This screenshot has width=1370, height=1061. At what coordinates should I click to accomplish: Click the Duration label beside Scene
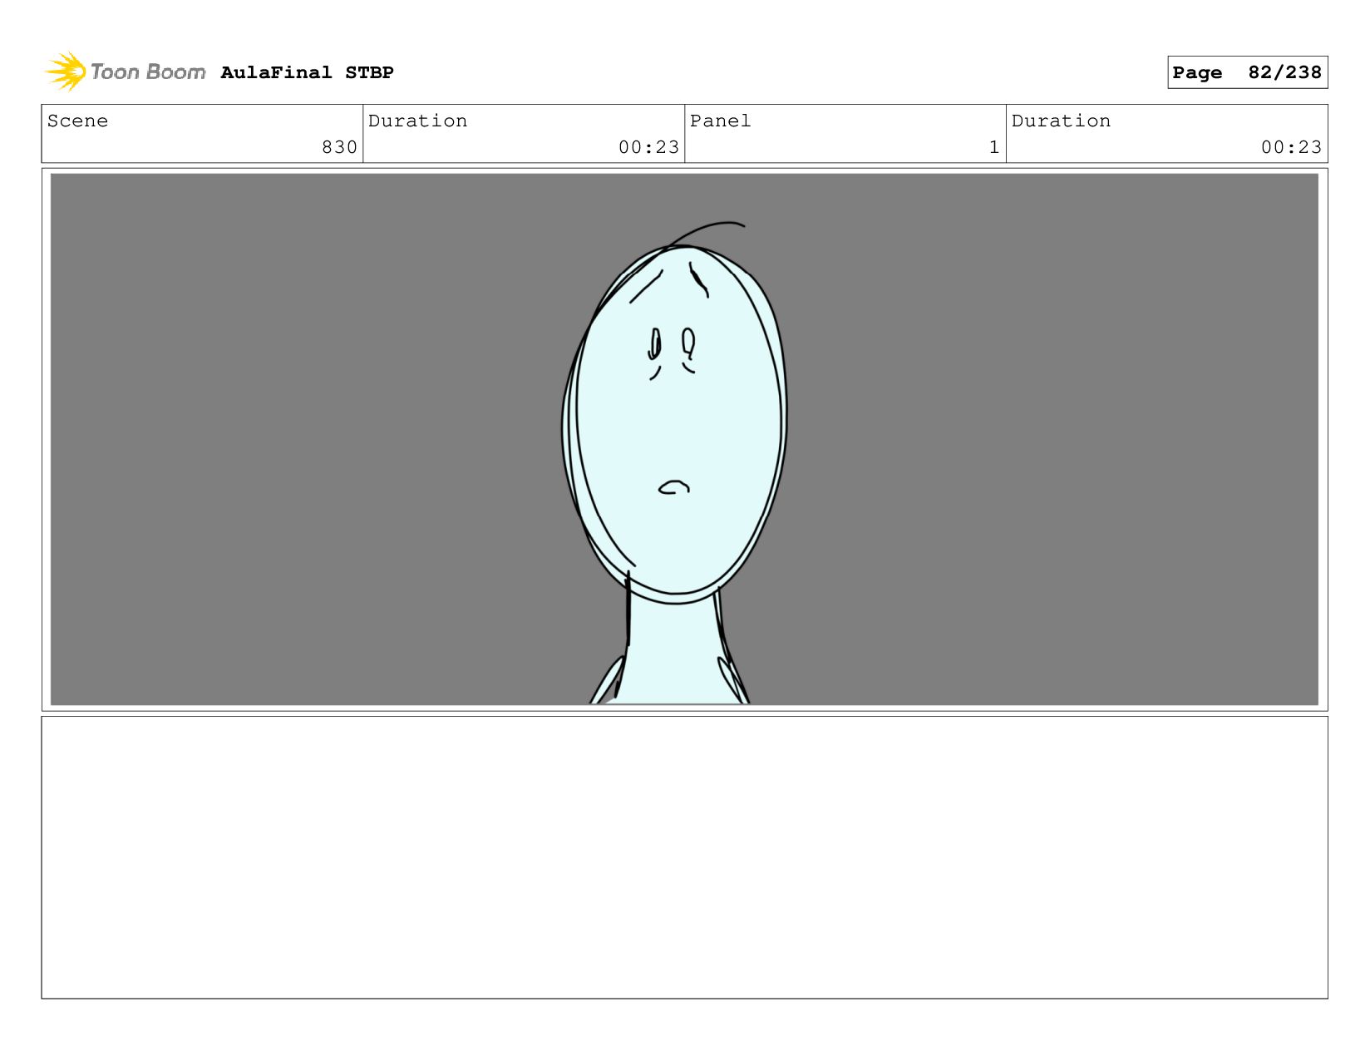417,121
